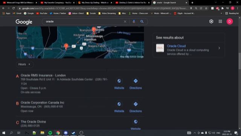Viewport: 241px width, 136px height.
Task: Switch to Destiny 2 Datto's Advice tab
Action: pyautogui.click(x=133, y=3)
